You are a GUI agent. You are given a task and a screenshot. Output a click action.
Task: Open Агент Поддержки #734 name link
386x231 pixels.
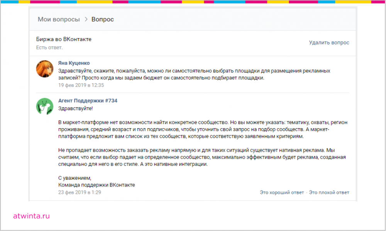[88, 100]
